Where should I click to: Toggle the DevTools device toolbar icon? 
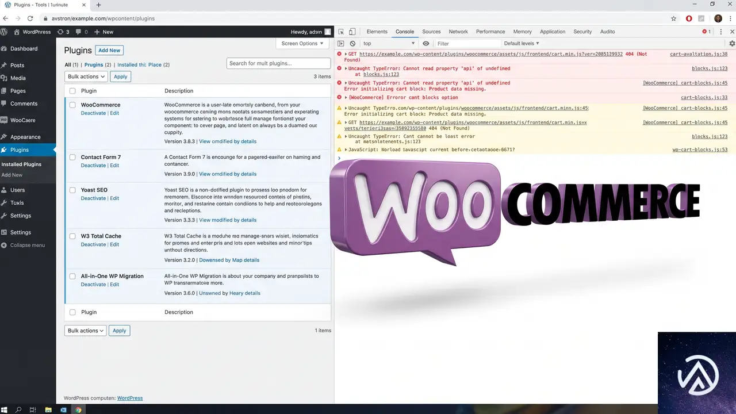(352, 32)
